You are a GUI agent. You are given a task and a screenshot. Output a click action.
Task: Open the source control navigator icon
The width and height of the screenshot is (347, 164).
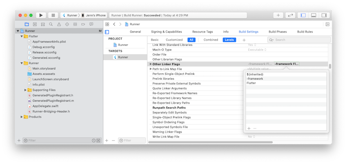(x=35, y=24)
